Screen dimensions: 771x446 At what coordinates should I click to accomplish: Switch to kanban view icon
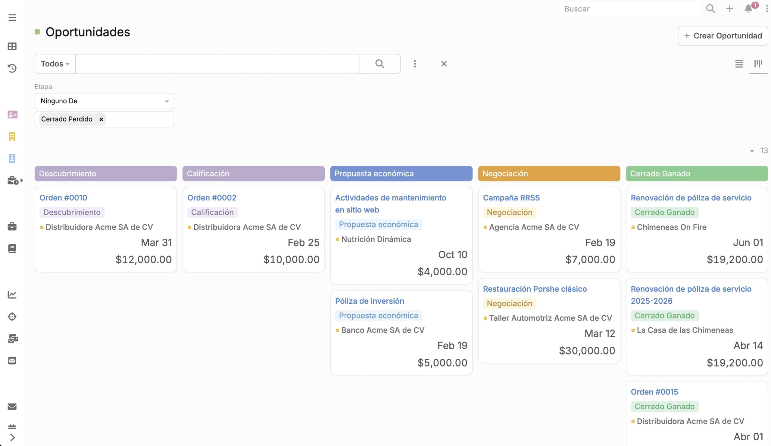(x=758, y=63)
